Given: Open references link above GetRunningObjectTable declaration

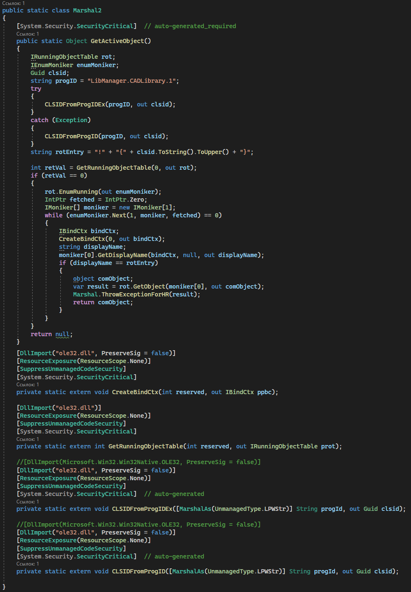Looking at the screenshot, I should (x=28, y=439).
